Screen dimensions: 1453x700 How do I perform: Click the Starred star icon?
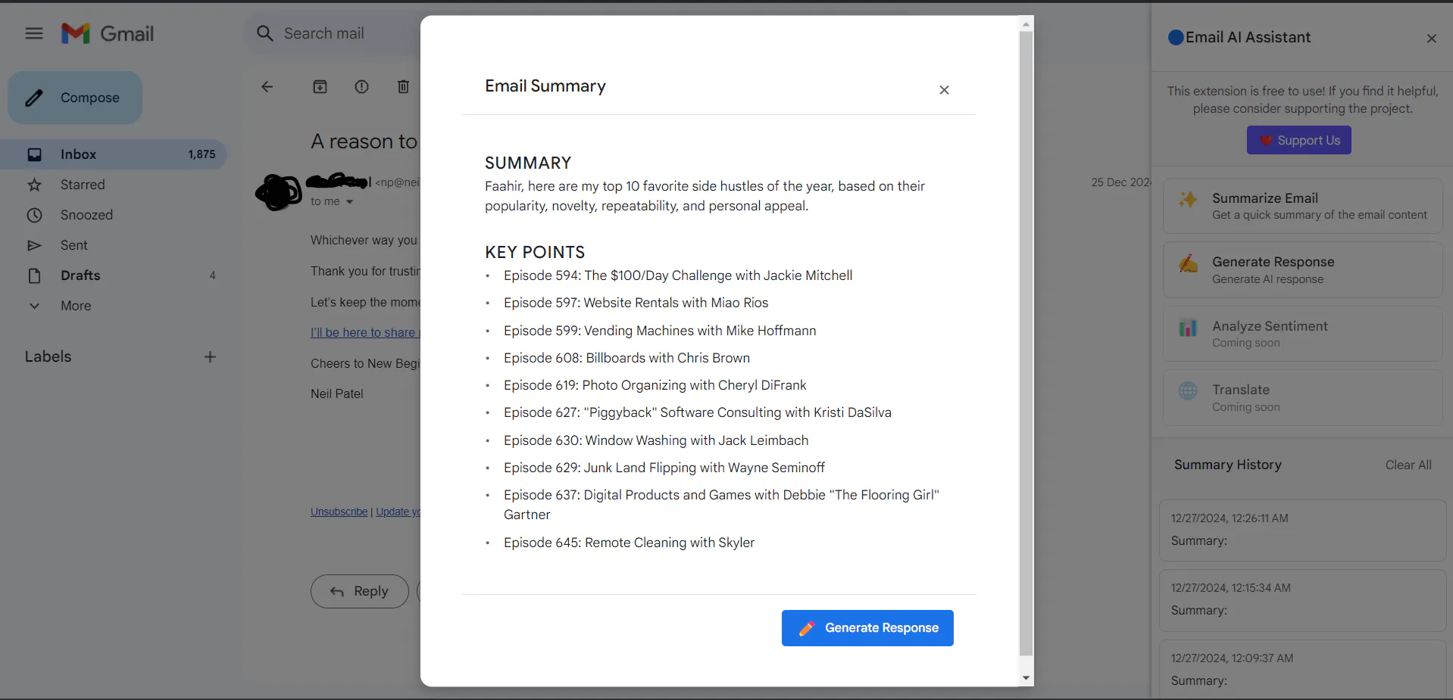pyautogui.click(x=35, y=185)
